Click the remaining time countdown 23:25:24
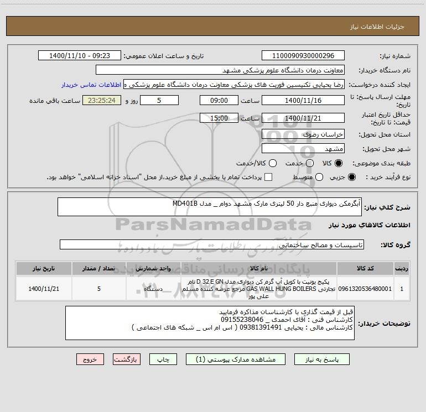Screen dimensions: 426x412 pyautogui.click(x=102, y=100)
